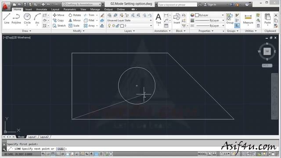Image resolution: width=281 pixels, height=158 pixels.
Task: Toggle layer on/off lightbulb icon
Action: (x=109, y=26)
